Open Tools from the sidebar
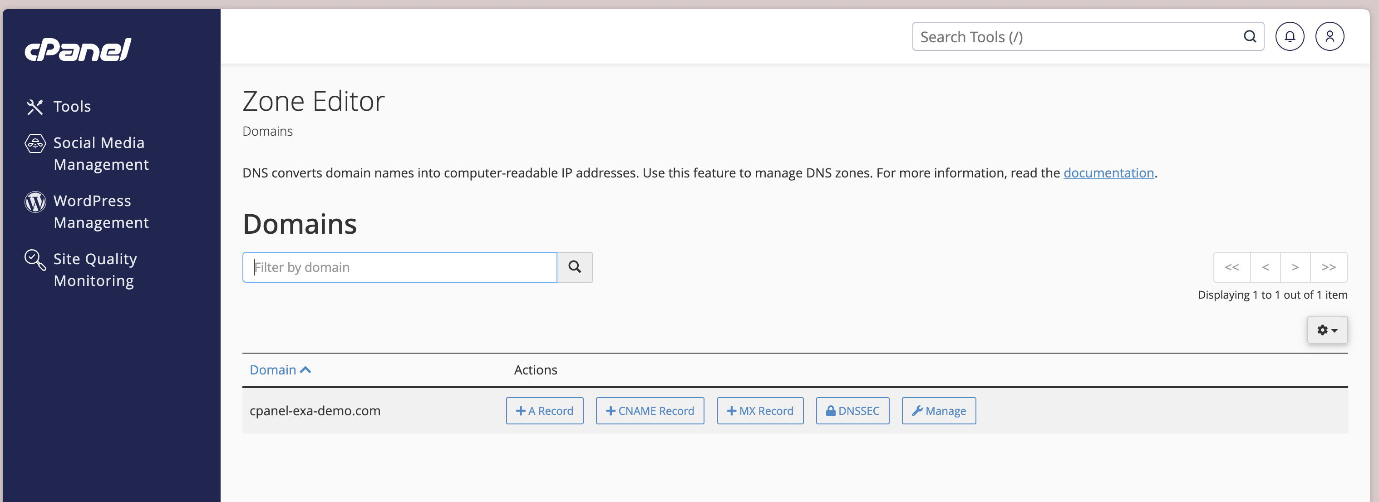1379x502 pixels. [72, 107]
